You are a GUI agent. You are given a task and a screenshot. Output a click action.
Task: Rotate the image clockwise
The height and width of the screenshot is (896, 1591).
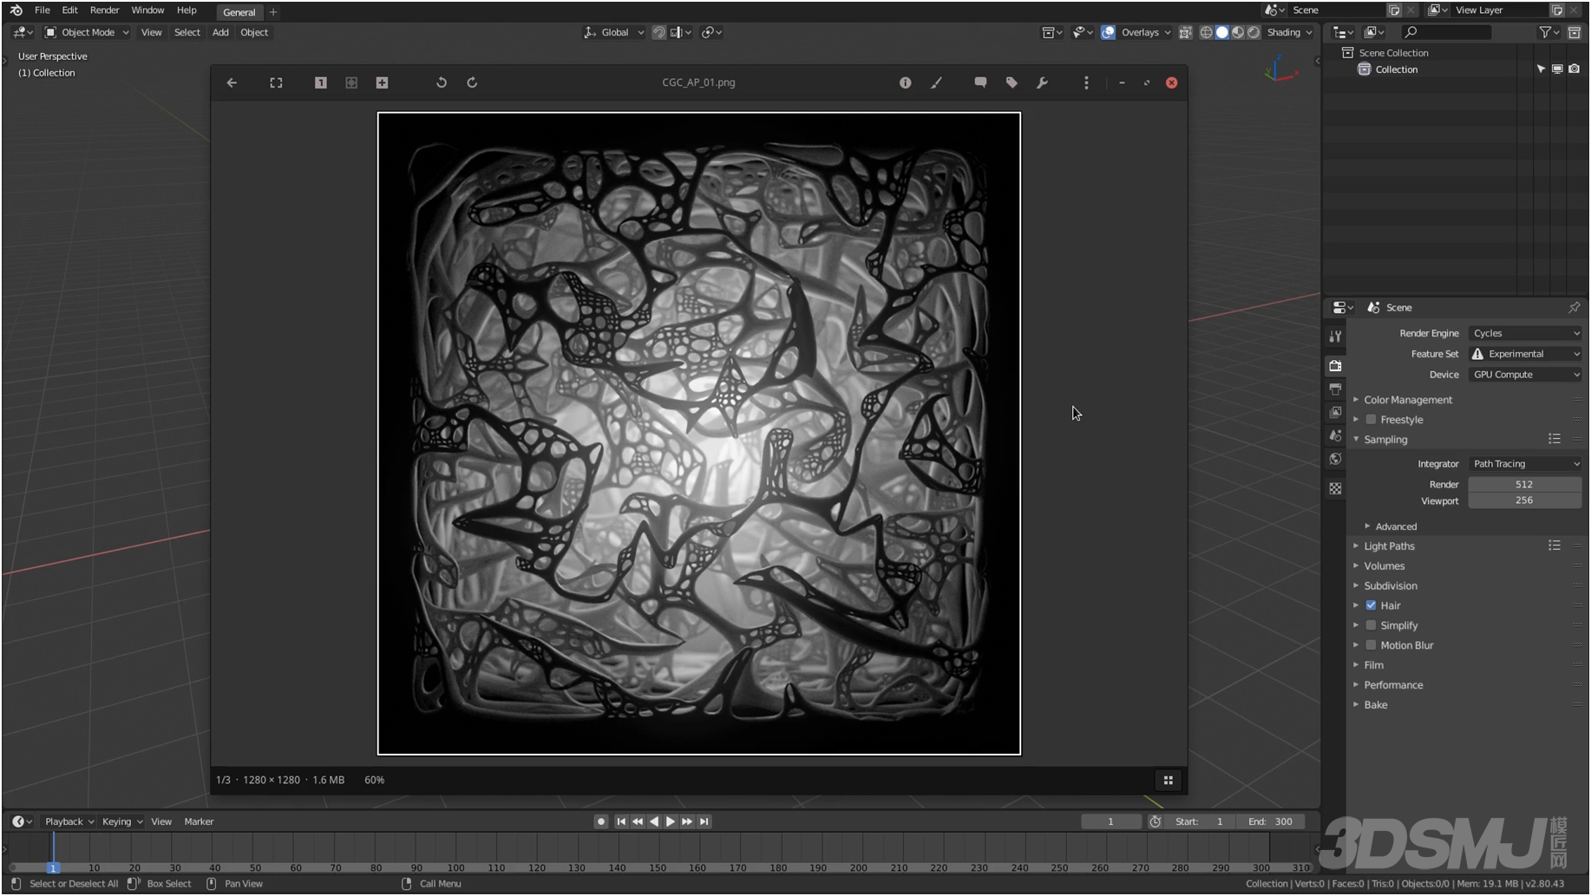[472, 83]
